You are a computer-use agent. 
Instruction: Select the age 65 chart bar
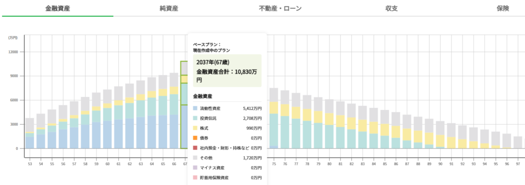pos(163,111)
